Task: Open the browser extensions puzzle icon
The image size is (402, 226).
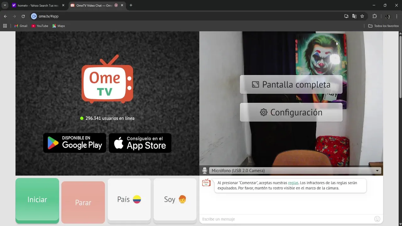Action: point(374,16)
